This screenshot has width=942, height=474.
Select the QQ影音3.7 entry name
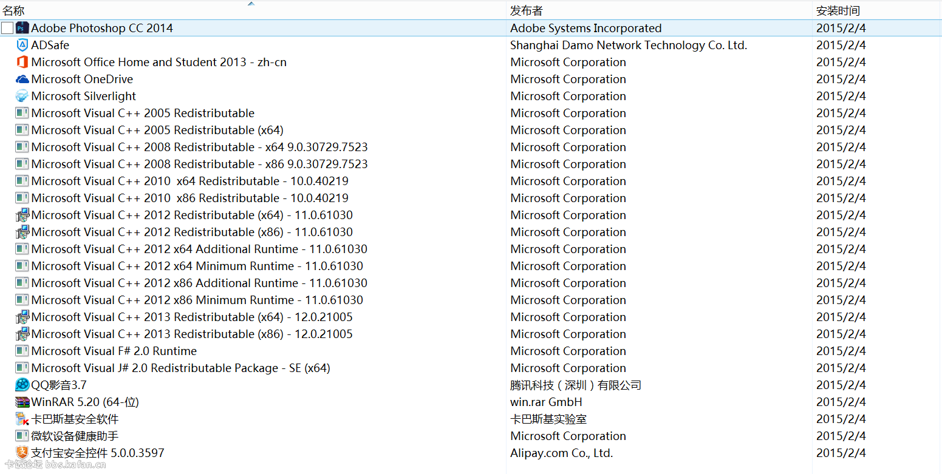click(x=59, y=385)
